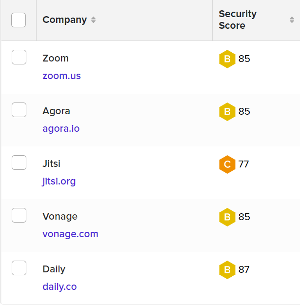Mark the Vonage row checkbox
The image size is (300, 307).
point(19,215)
